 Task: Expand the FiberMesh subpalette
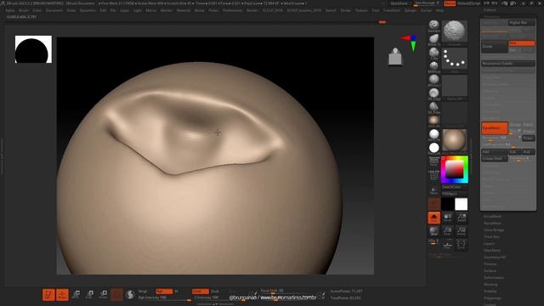coord(492,251)
